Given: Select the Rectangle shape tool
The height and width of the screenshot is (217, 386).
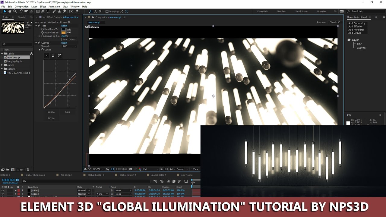Looking at the screenshot, I should tap(37, 11).
